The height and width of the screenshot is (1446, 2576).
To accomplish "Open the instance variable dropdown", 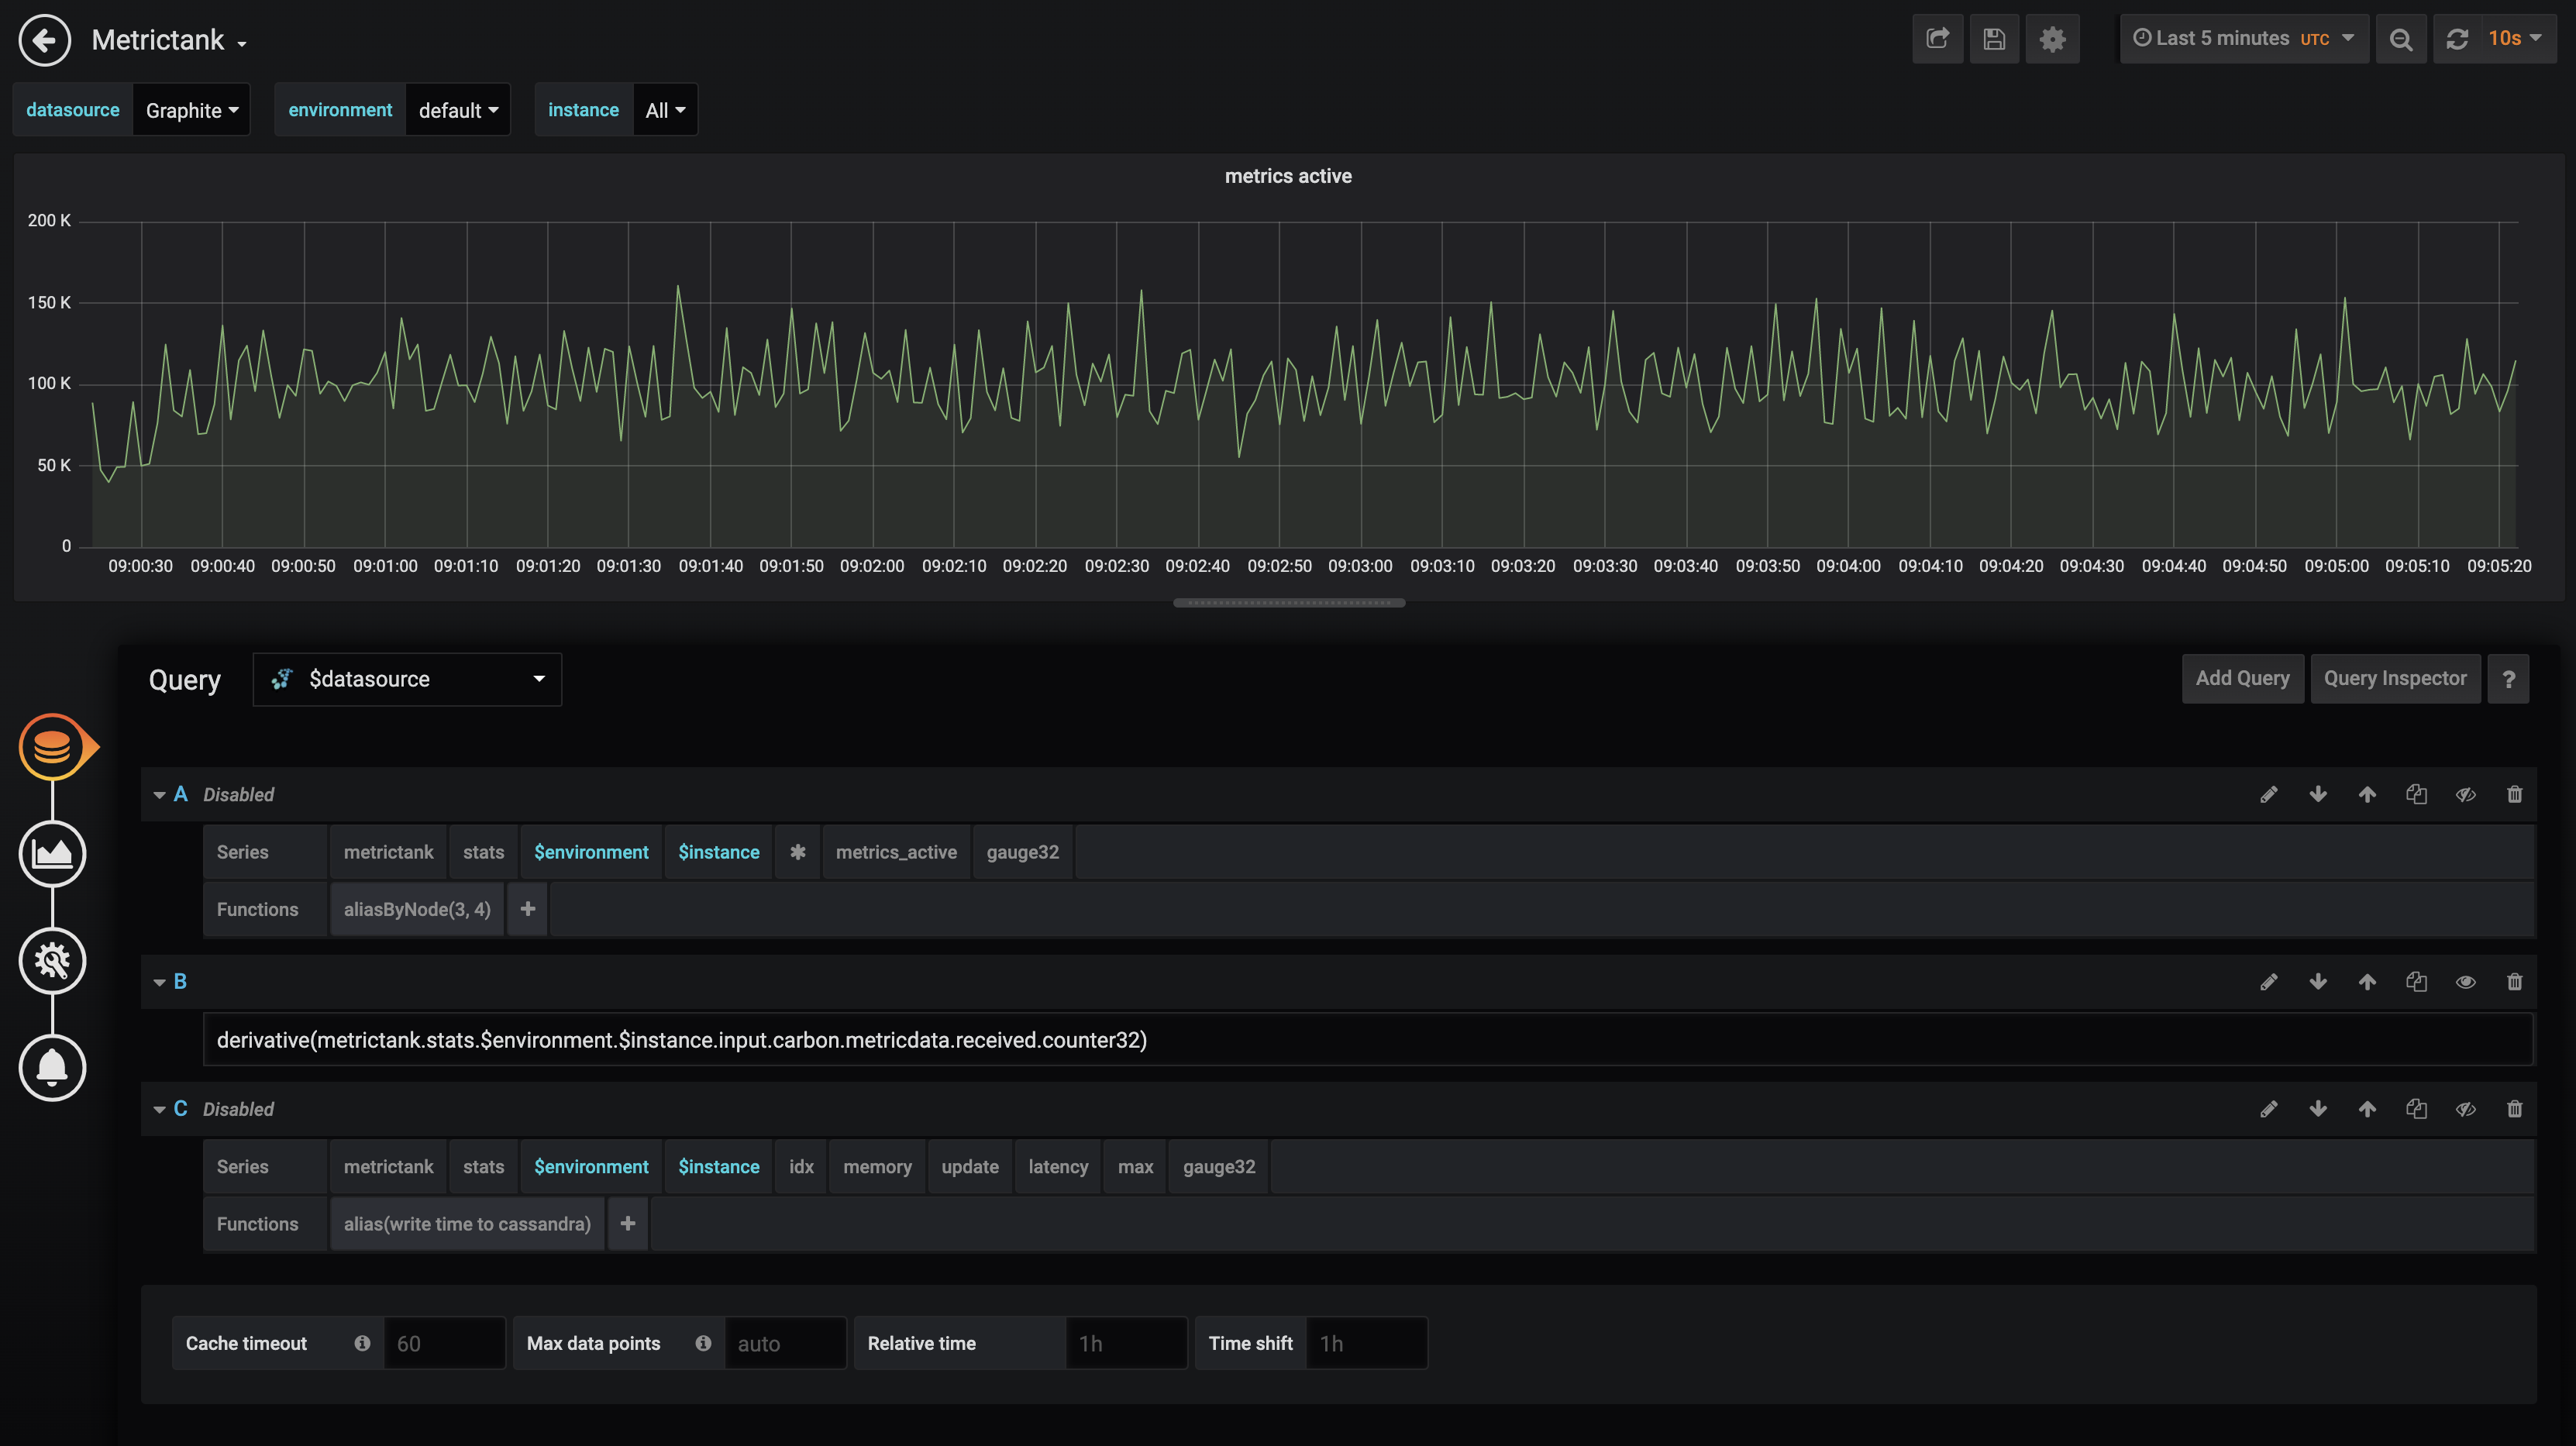I will (x=664, y=109).
